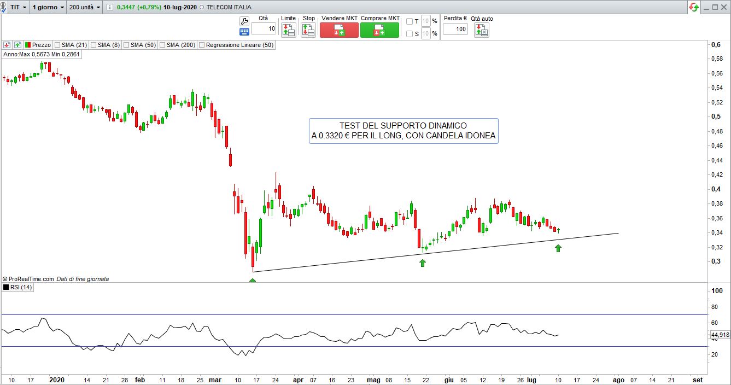
Task: Open the trading settings wrench icon
Action: 244,21
